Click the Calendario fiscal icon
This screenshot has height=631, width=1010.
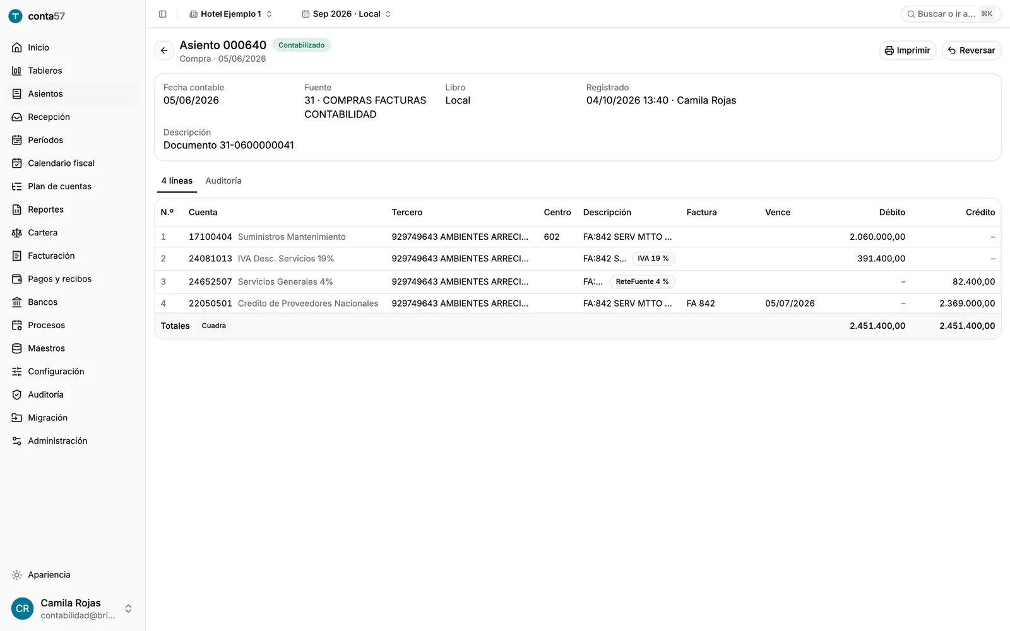17,163
